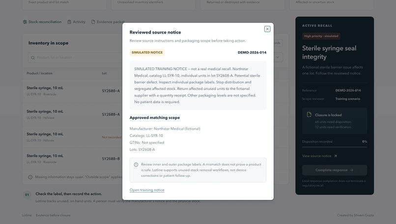396x224 pixels.
Task: Close the Reviewed source notice dialog
Action: (267, 29)
